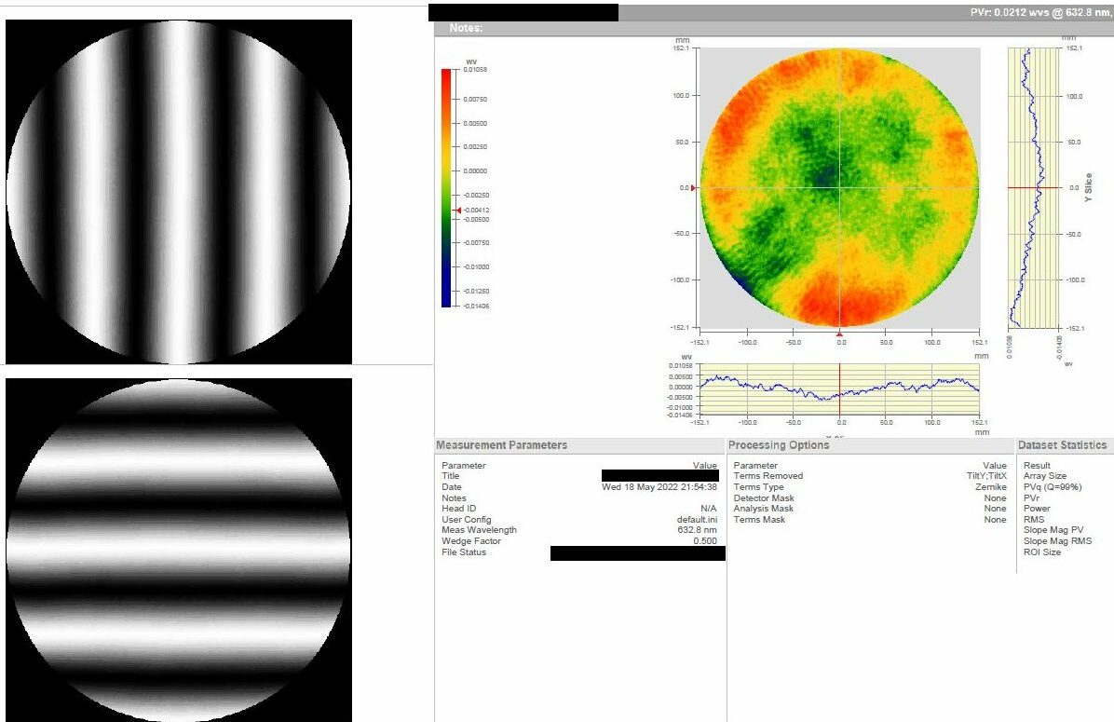Click the Detector Mask row label

click(764, 498)
